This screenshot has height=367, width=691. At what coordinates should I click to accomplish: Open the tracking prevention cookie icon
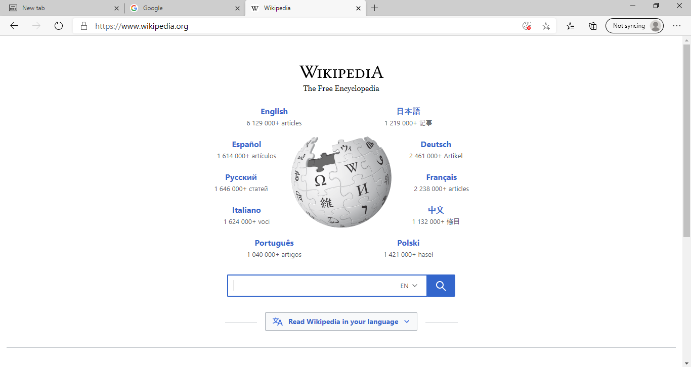(x=527, y=26)
